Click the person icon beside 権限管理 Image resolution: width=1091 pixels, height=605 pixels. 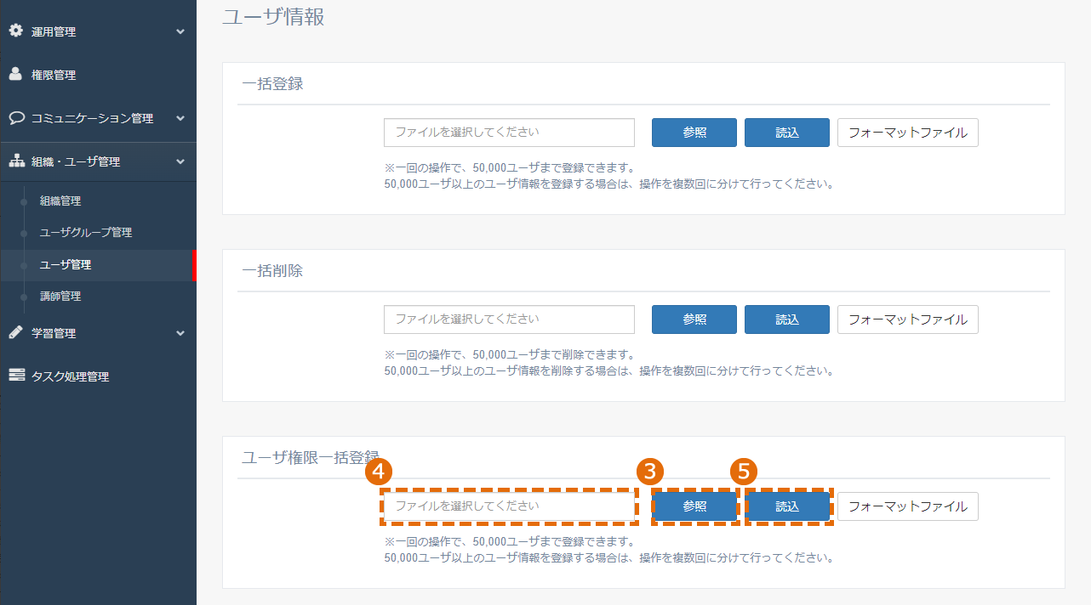click(x=15, y=74)
